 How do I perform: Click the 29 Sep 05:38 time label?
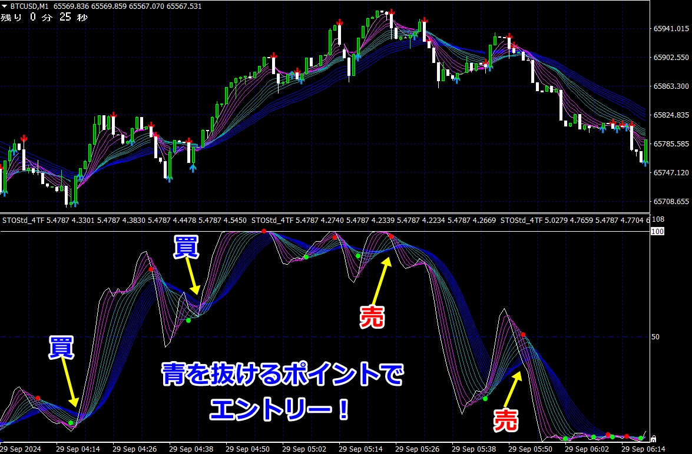point(474,449)
